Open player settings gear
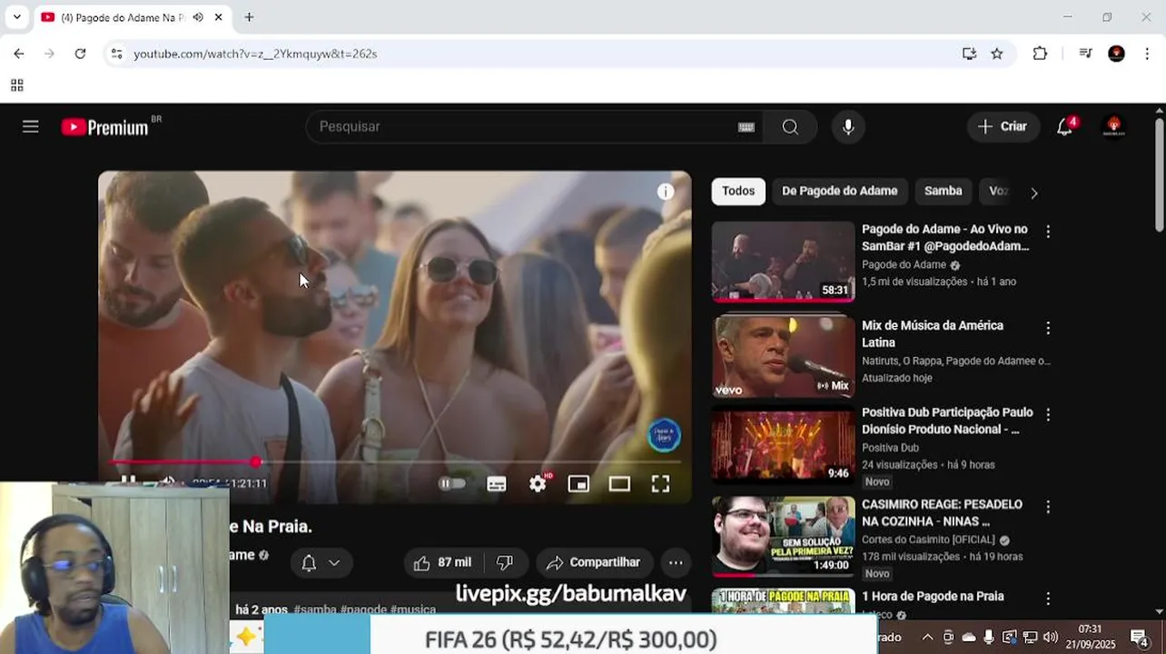The image size is (1166, 654). [x=538, y=484]
